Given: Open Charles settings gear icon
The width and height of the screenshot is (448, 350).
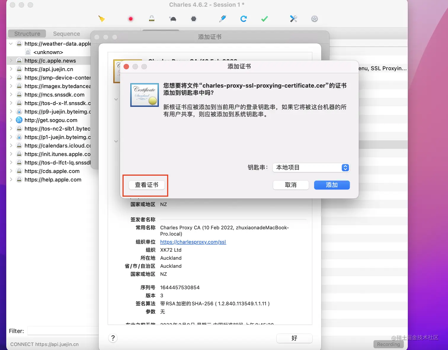Looking at the screenshot, I should [x=314, y=18].
